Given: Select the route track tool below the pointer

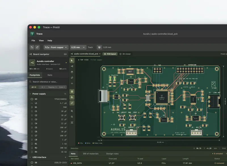Looking at the screenshot, I should tap(72, 66).
